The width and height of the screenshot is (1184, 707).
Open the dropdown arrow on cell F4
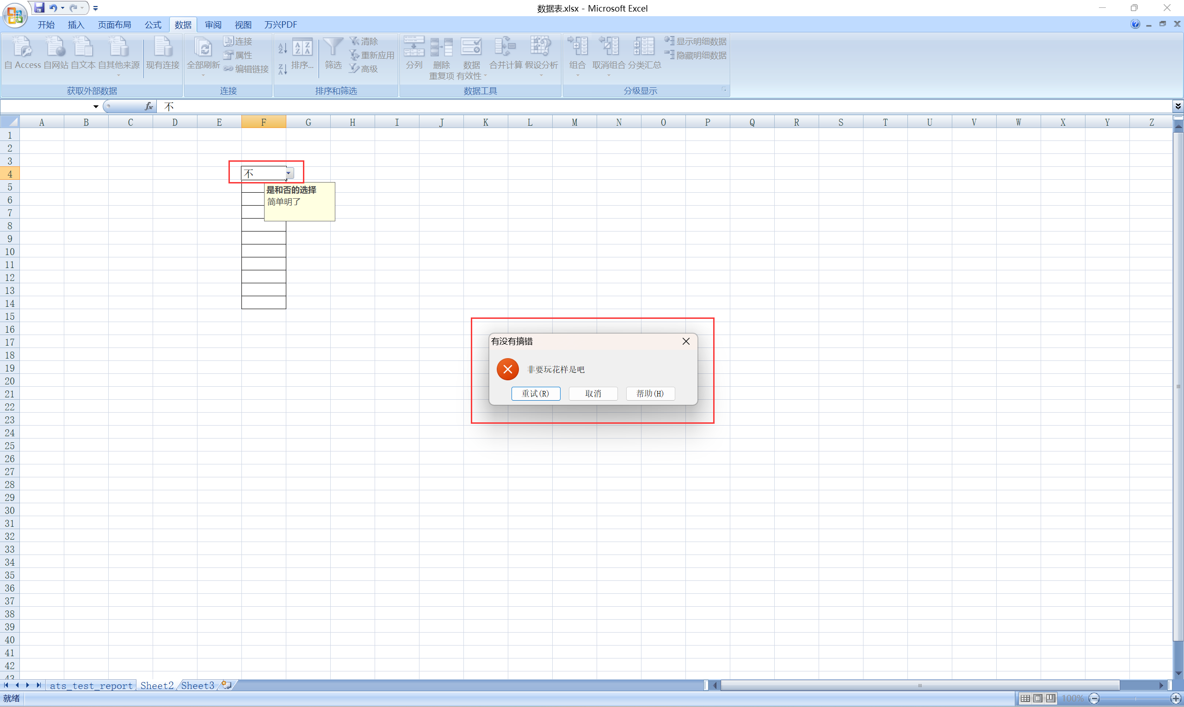coord(289,173)
